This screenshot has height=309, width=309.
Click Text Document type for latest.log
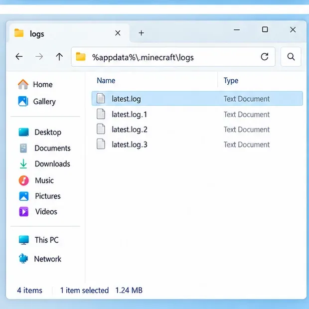click(x=247, y=99)
